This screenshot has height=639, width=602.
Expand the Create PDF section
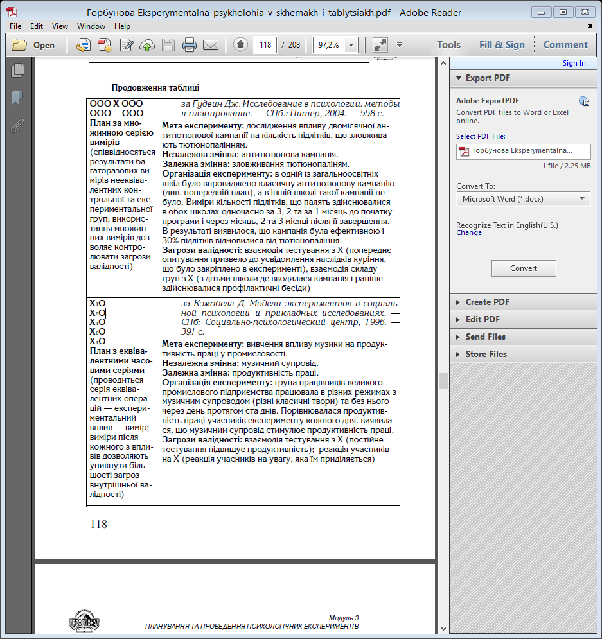[487, 302]
